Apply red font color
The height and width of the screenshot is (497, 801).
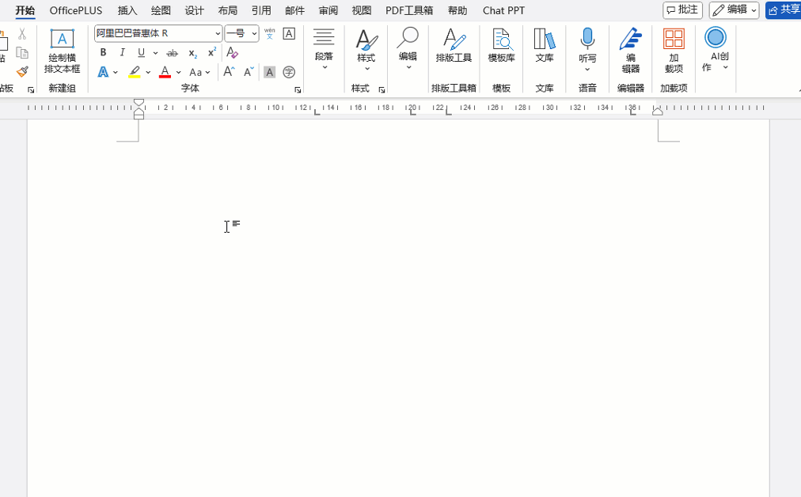(165, 72)
